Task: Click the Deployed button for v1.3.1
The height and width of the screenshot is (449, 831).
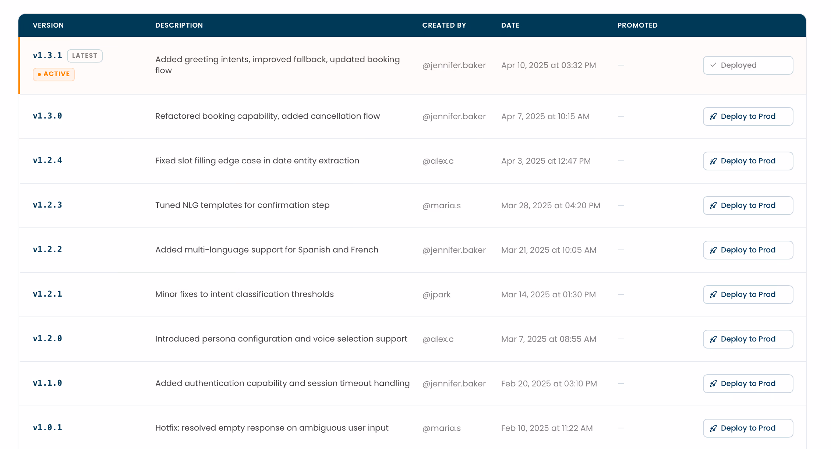Action: click(748, 65)
